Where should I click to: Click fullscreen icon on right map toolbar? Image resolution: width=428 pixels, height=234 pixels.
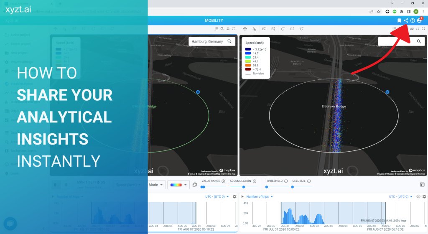click(423, 29)
